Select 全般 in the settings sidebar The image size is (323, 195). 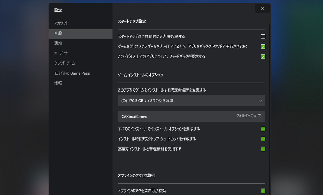pyautogui.click(x=58, y=33)
